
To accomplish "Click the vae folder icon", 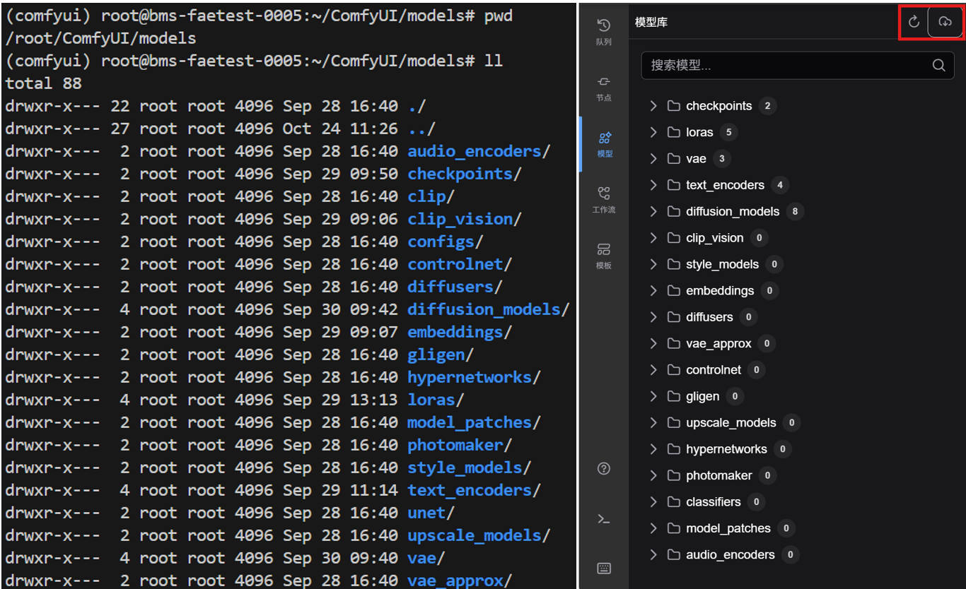I will pos(673,159).
